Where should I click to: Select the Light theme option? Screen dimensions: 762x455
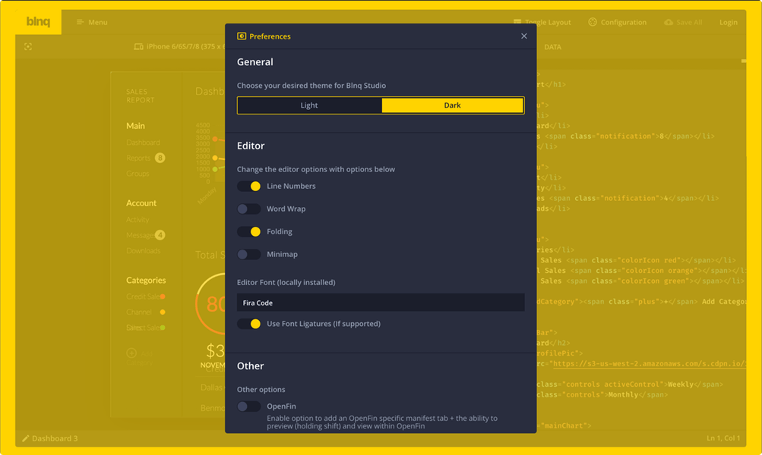(x=309, y=105)
